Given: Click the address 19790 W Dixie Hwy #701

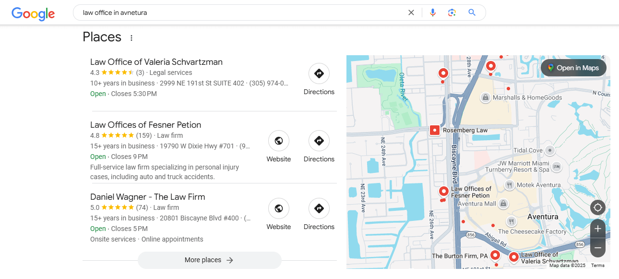Looking at the screenshot, I should pos(198,146).
